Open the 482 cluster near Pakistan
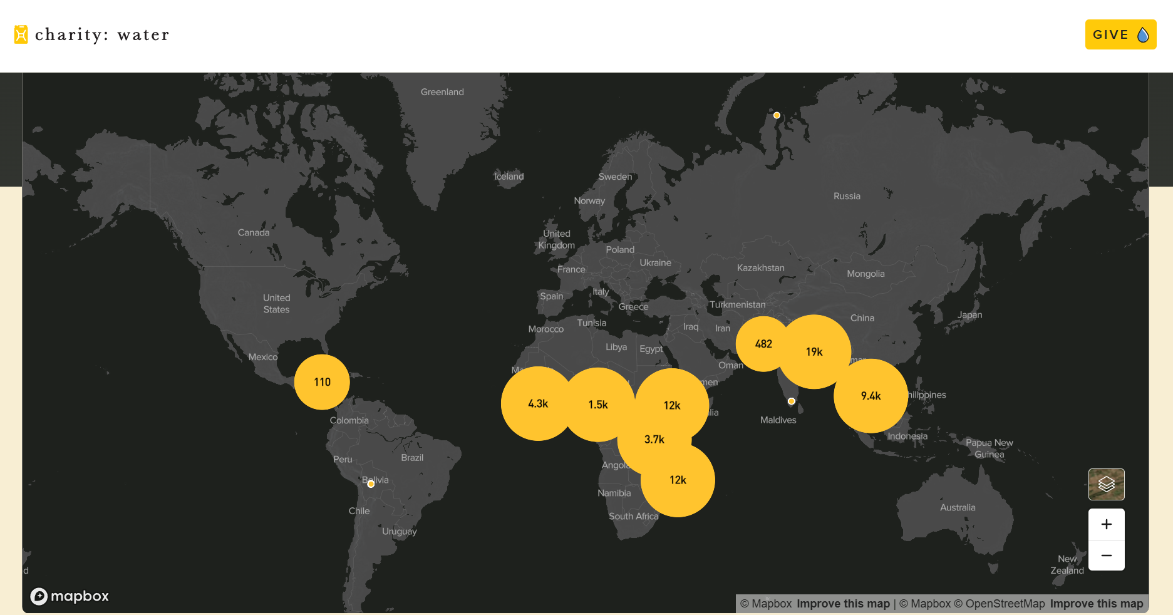This screenshot has height=615, width=1173. [x=763, y=343]
